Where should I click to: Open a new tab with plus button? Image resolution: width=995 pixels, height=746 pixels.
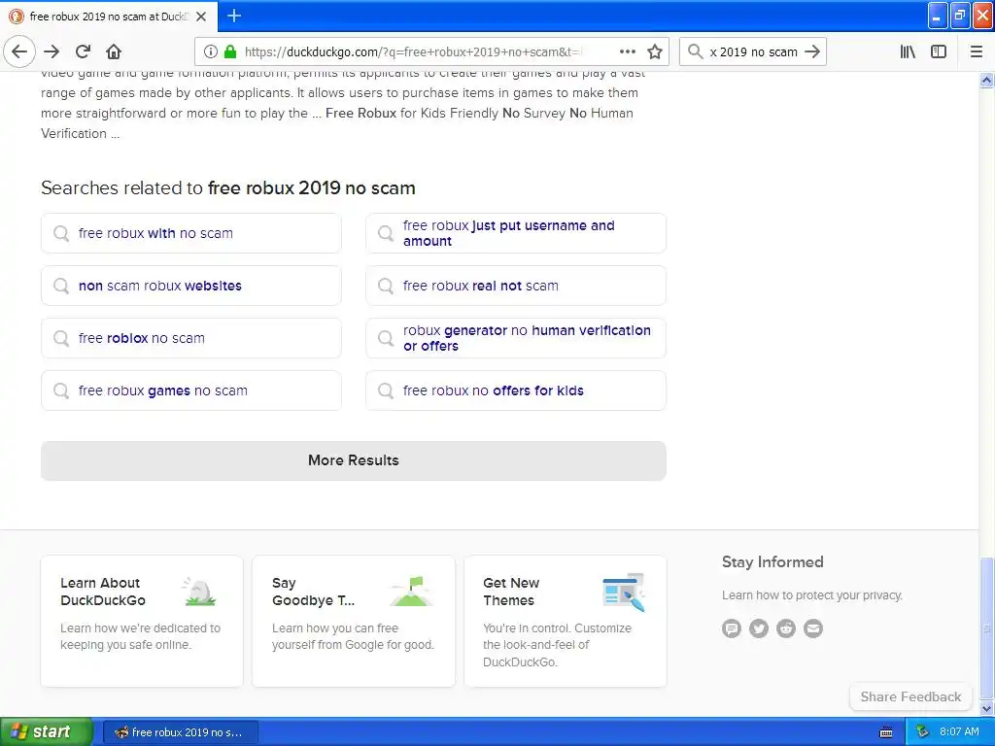pyautogui.click(x=234, y=16)
